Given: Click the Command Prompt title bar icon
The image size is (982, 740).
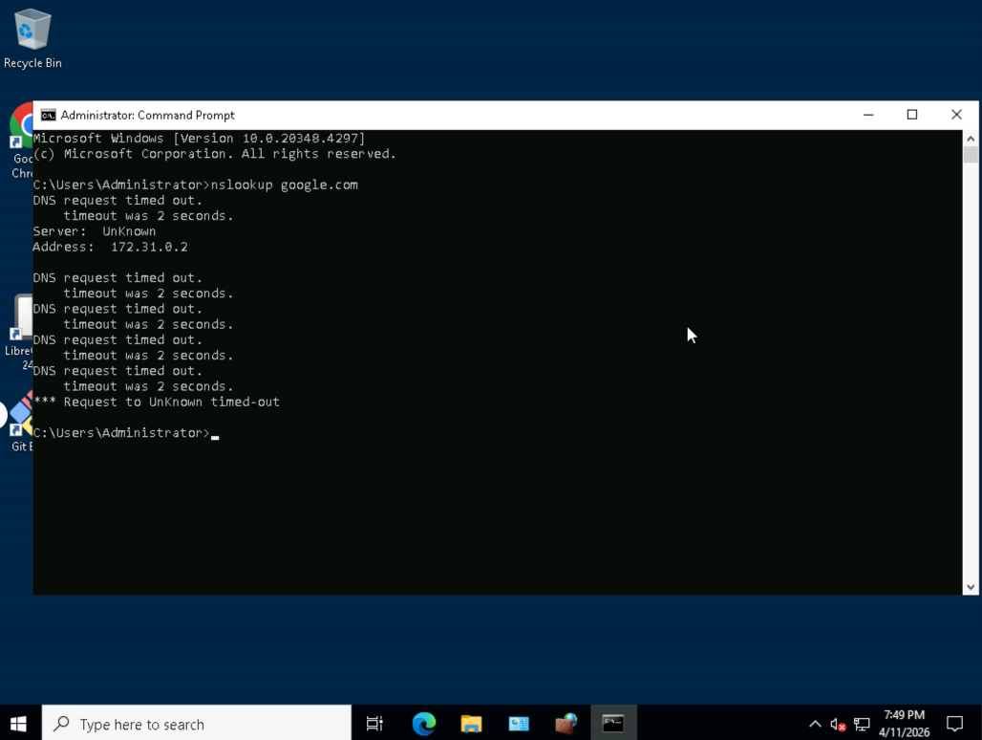Looking at the screenshot, I should pos(48,116).
